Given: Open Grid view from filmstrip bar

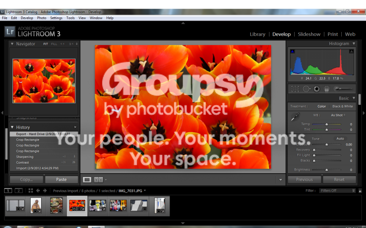Looking at the screenshot, I should tap(31, 191).
